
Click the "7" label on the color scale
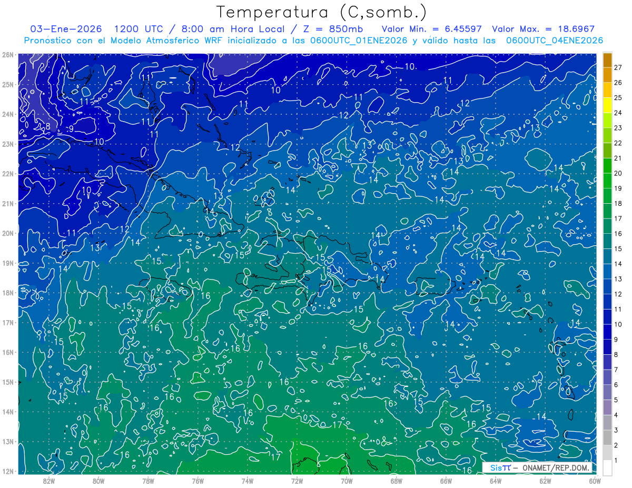click(616, 370)
